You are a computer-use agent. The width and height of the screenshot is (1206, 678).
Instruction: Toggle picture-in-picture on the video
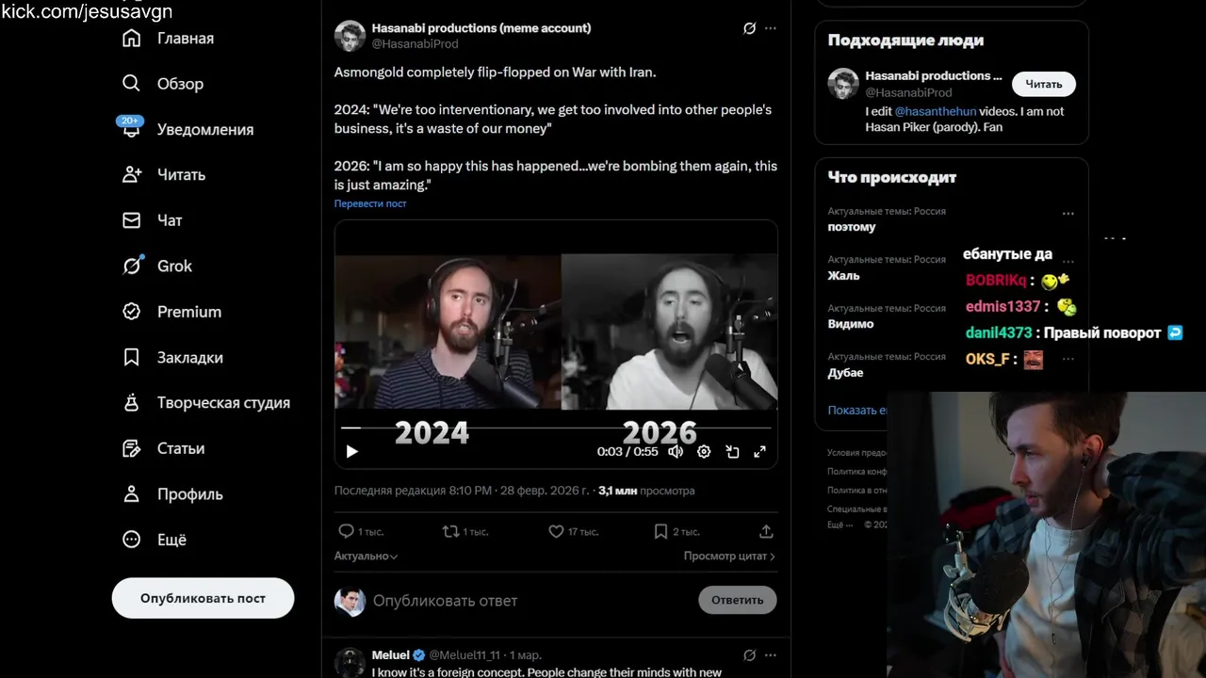732,452
